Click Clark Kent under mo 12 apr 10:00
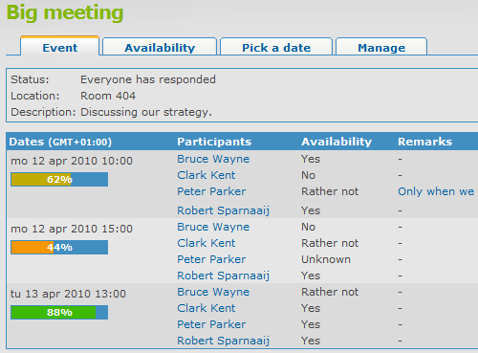 206,175
